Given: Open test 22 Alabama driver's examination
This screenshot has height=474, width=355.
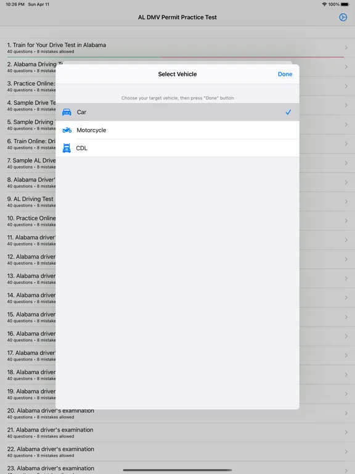Looking at the screenshot, I should (177, 452).
